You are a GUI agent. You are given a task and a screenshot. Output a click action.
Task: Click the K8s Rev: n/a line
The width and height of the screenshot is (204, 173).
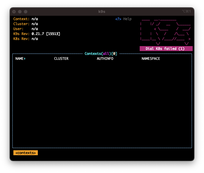point(26,39)
